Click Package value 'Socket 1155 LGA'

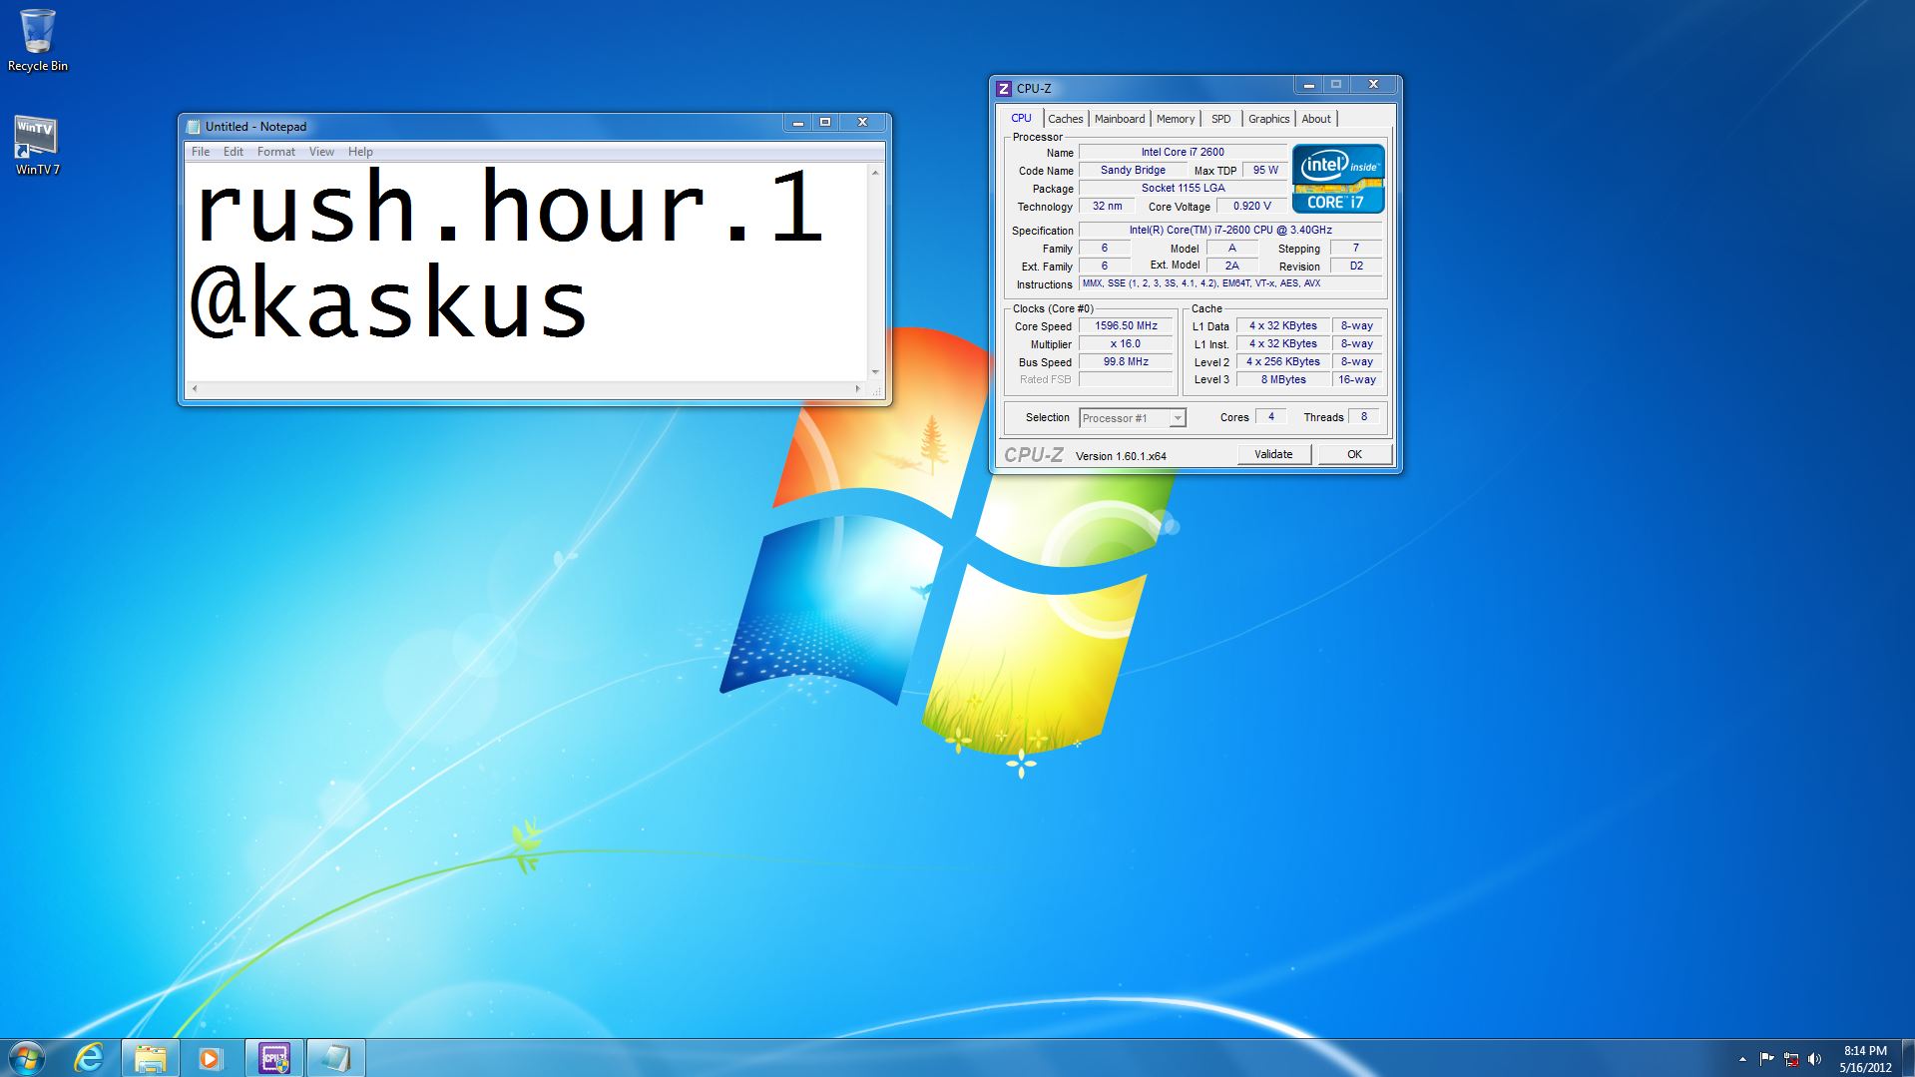point(1183,188)
